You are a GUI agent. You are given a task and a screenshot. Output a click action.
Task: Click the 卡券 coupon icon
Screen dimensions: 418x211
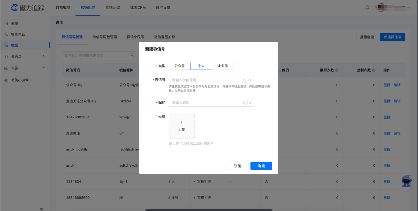click(6, 68)
